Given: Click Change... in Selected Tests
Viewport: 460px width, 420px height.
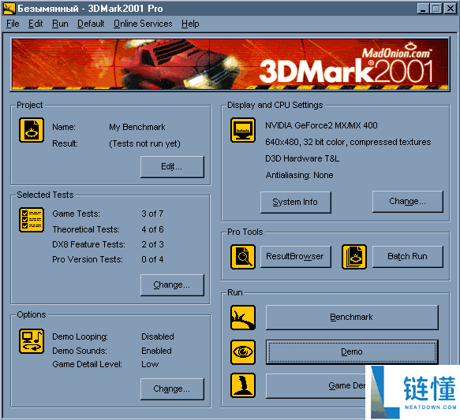Looking at the screenshot, I should click(x=172, y=285).
